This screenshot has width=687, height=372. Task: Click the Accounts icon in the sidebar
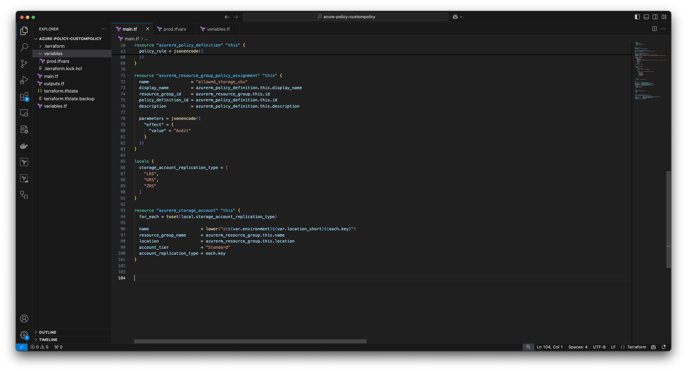coord(24,319)
